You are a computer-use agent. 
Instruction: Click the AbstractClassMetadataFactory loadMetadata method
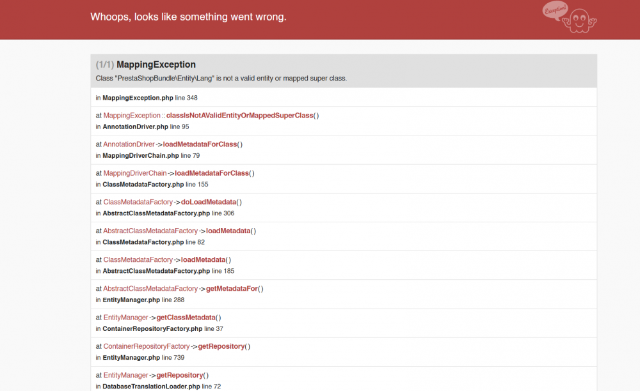point(228,231)
